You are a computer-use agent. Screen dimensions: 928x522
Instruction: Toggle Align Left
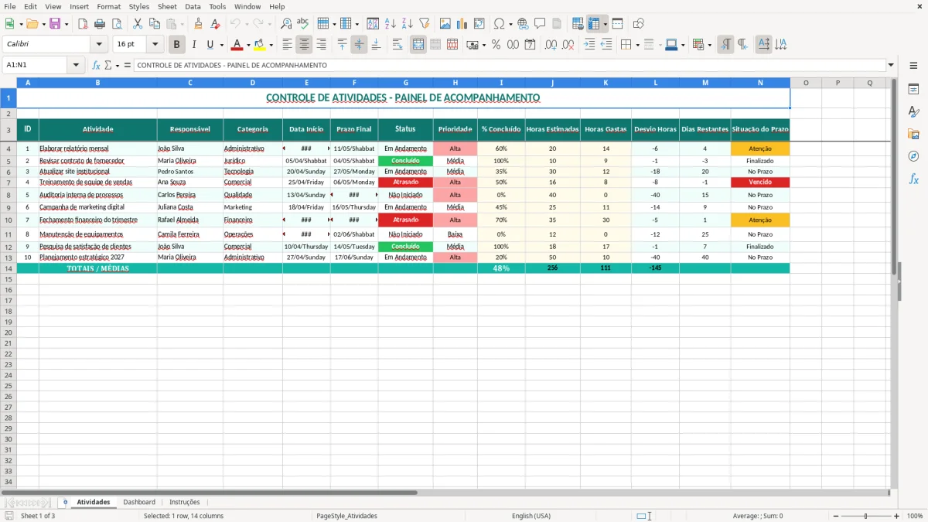pos(288,45)
